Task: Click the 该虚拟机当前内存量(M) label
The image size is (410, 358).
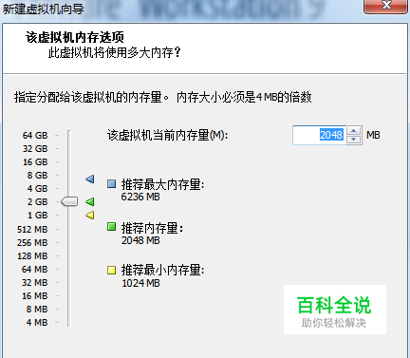Action: tap(168, 135)
